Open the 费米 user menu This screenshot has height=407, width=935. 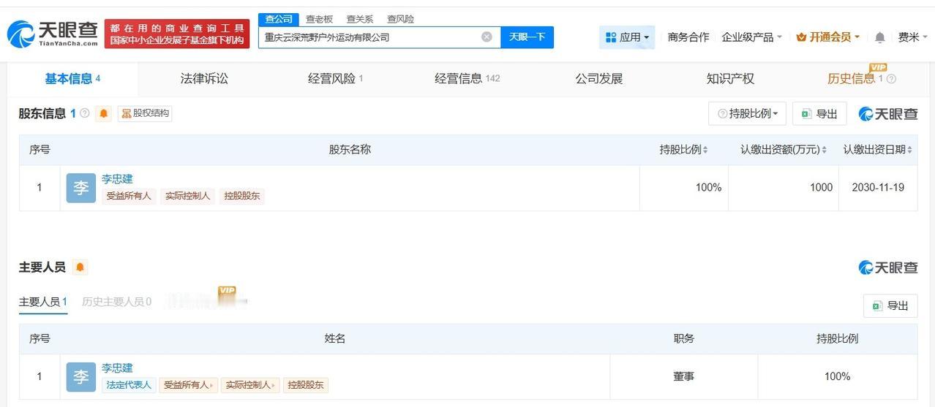point(913,37)
